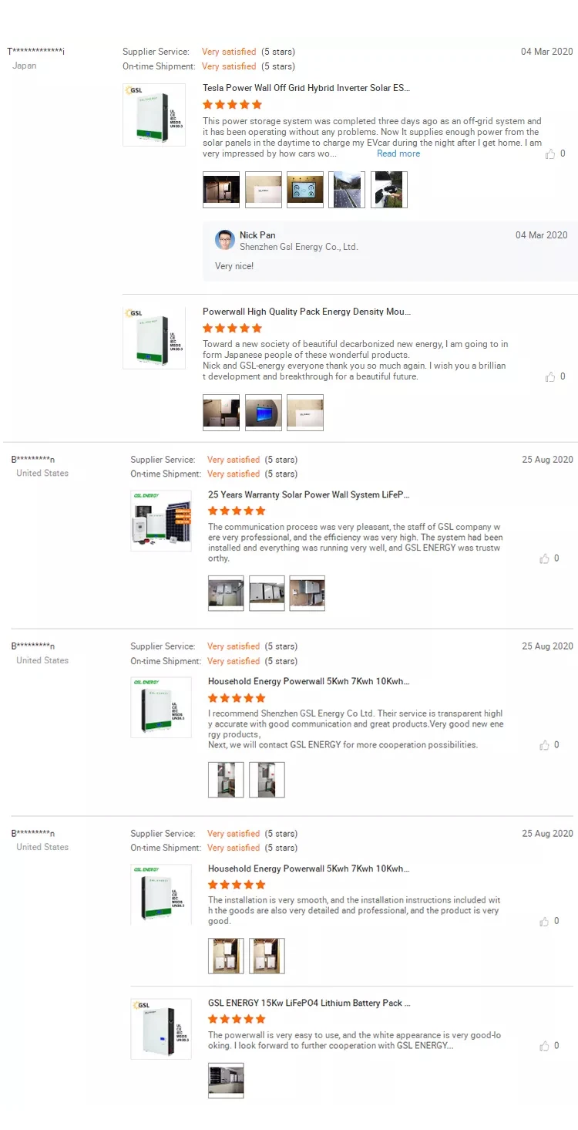This screenshot has width=578, height=1130.
Task: Thumbs-up the 'I recommend Shenzhen GSL' review
Action: pos(545,745)
